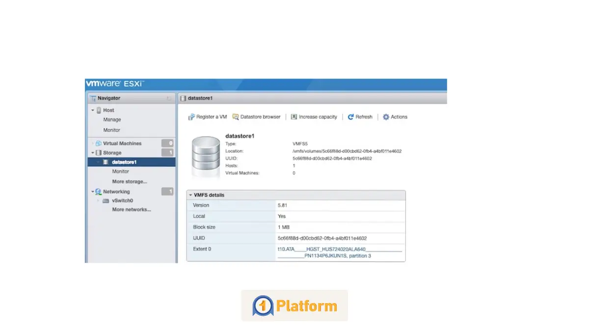This screenshot has height=331, width=589.
Task: Select the Virtual Machines icon
Action: [x=99, y=143]
